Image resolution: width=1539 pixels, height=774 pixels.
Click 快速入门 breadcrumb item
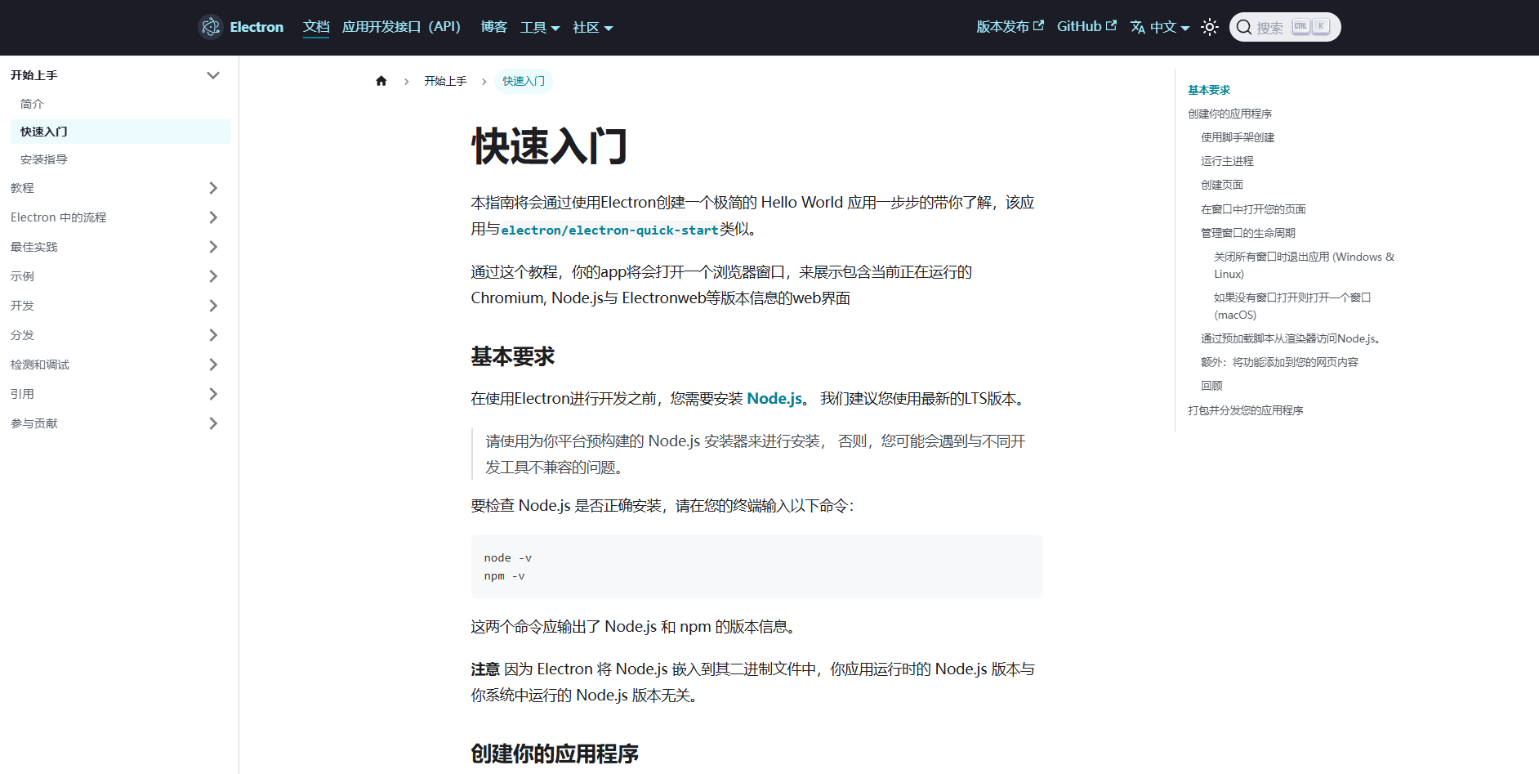[524, 81]
